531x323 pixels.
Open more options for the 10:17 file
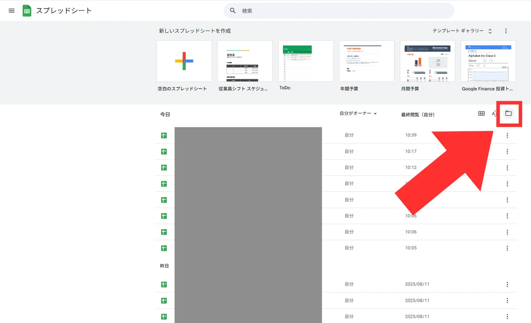pyautogui.click(x=507, y=152)
